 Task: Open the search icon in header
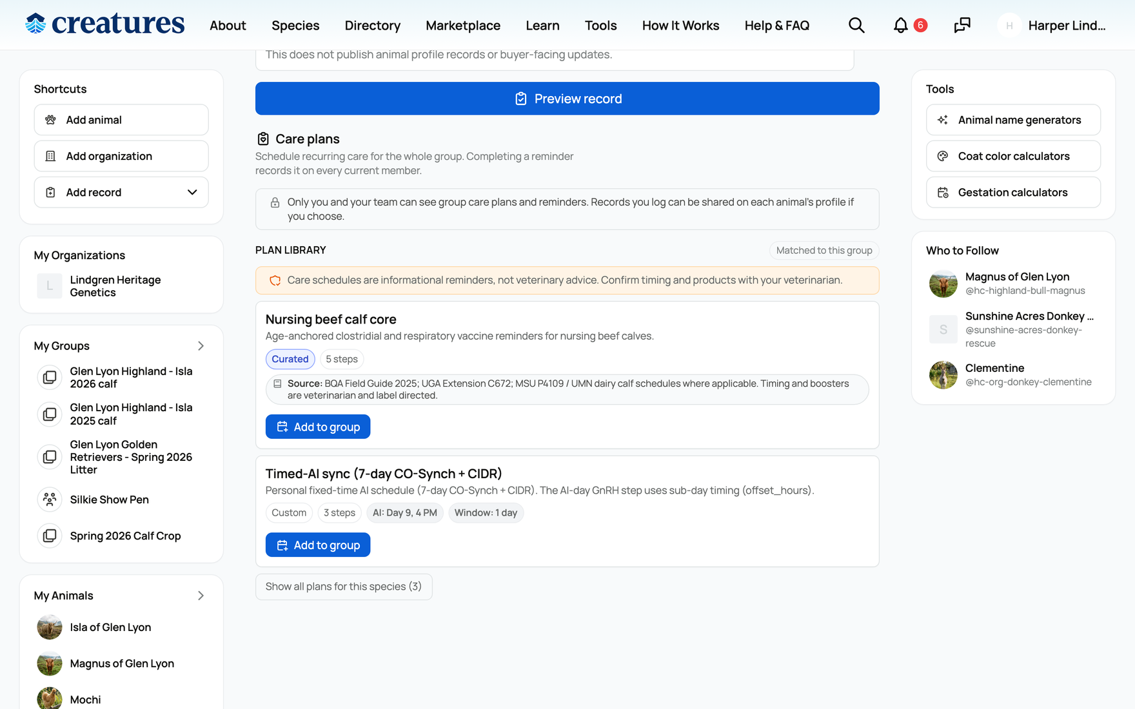tap(856, 25)
